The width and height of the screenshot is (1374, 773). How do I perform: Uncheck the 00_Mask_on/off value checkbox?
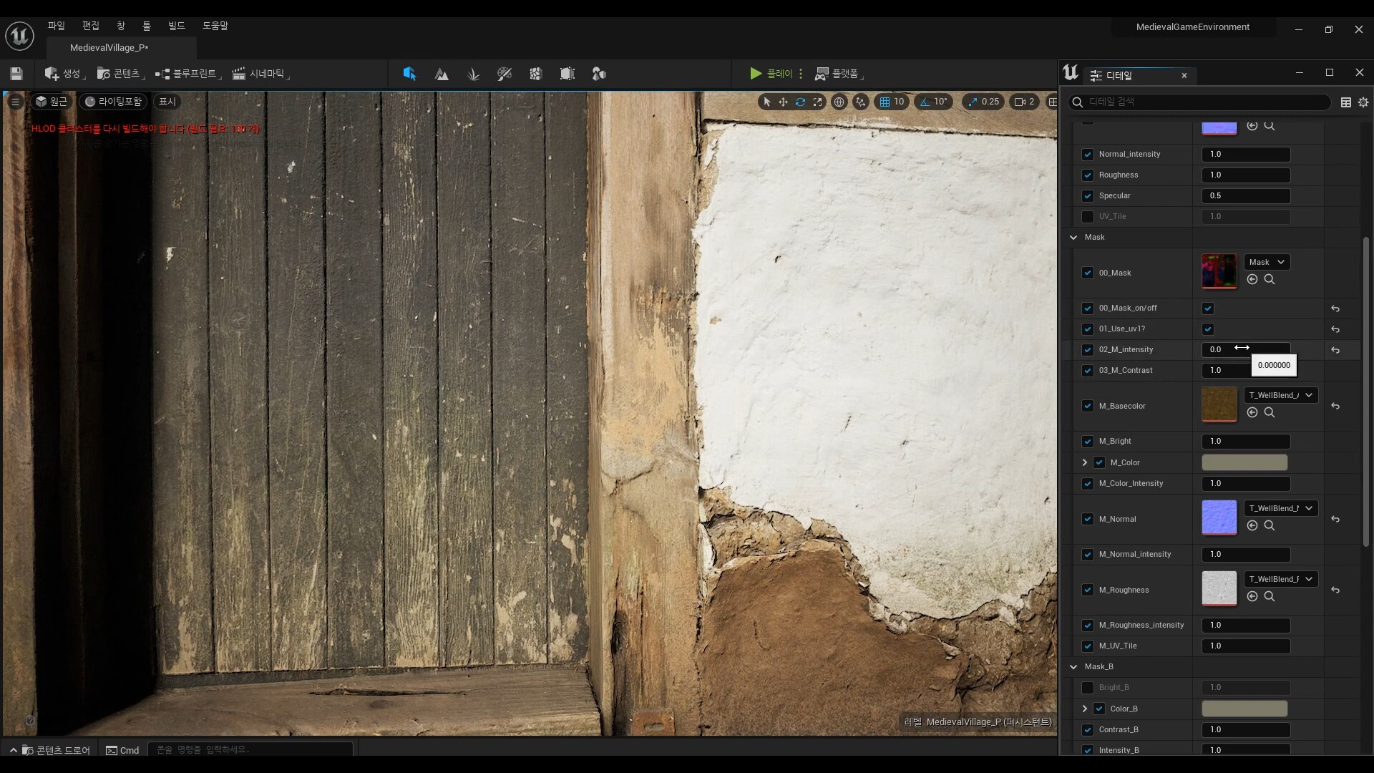pyautogui.click(x=1208, y=308)
